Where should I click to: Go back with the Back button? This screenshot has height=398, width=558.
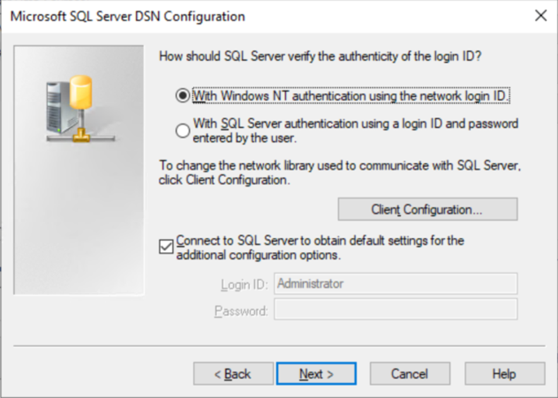click(234, 373)
